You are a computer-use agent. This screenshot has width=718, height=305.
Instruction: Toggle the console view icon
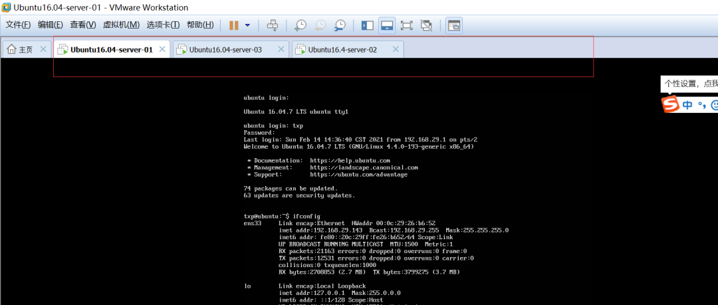click(454, 25)
